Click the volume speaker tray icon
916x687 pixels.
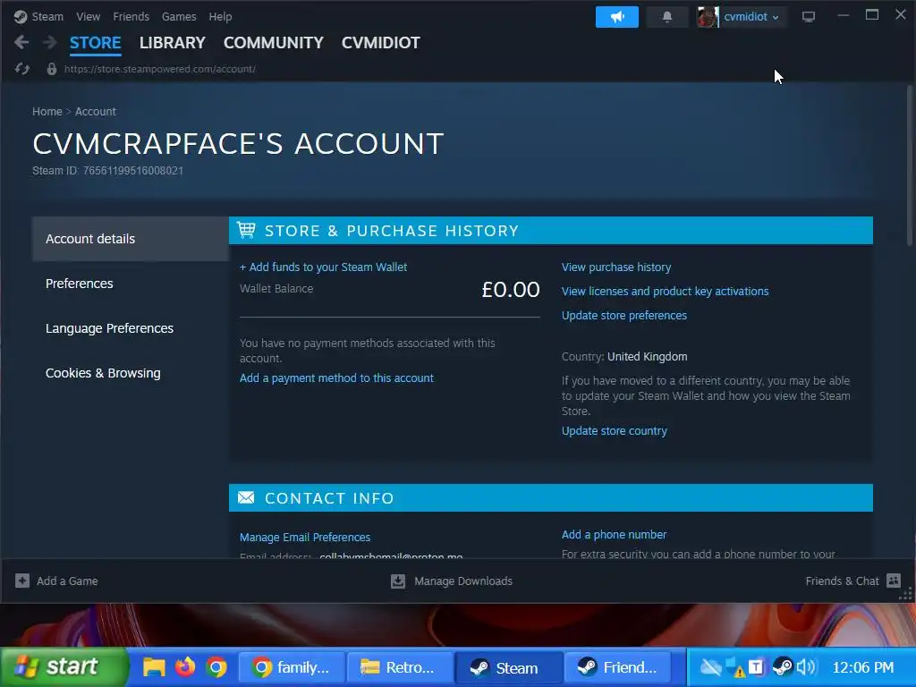tap(806, 667)
